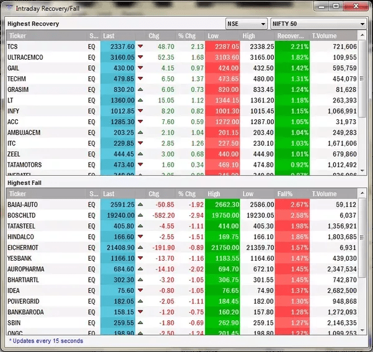The image size is (373, 352).
Task: Sort Highest Recovery table by T.Volume header
Action: pos(333,36)
